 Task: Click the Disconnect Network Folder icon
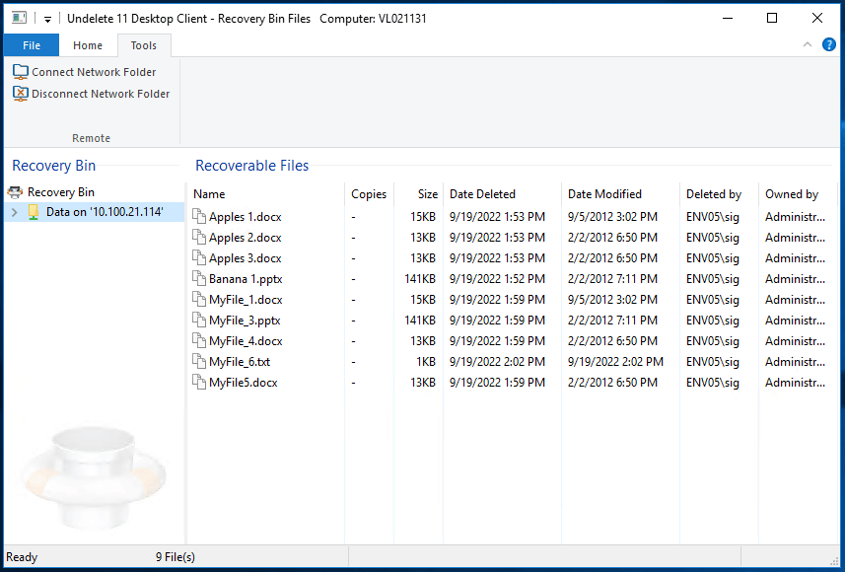(x=19, y=93)
